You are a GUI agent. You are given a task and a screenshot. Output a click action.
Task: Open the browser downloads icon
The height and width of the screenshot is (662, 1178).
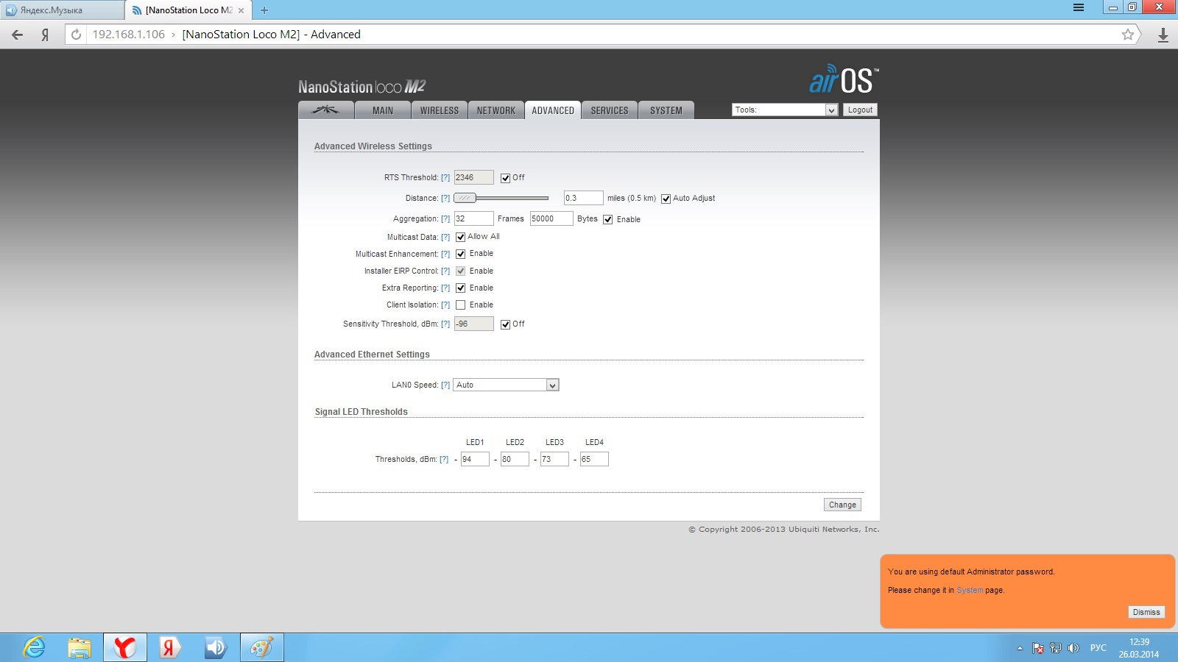[1163, 35]
